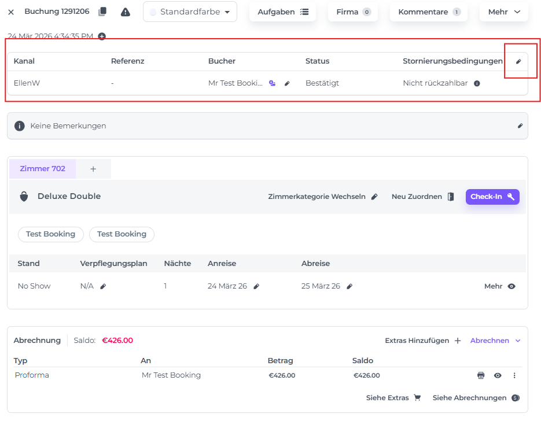Expand the Mehr menu at top

click(504, 12)
